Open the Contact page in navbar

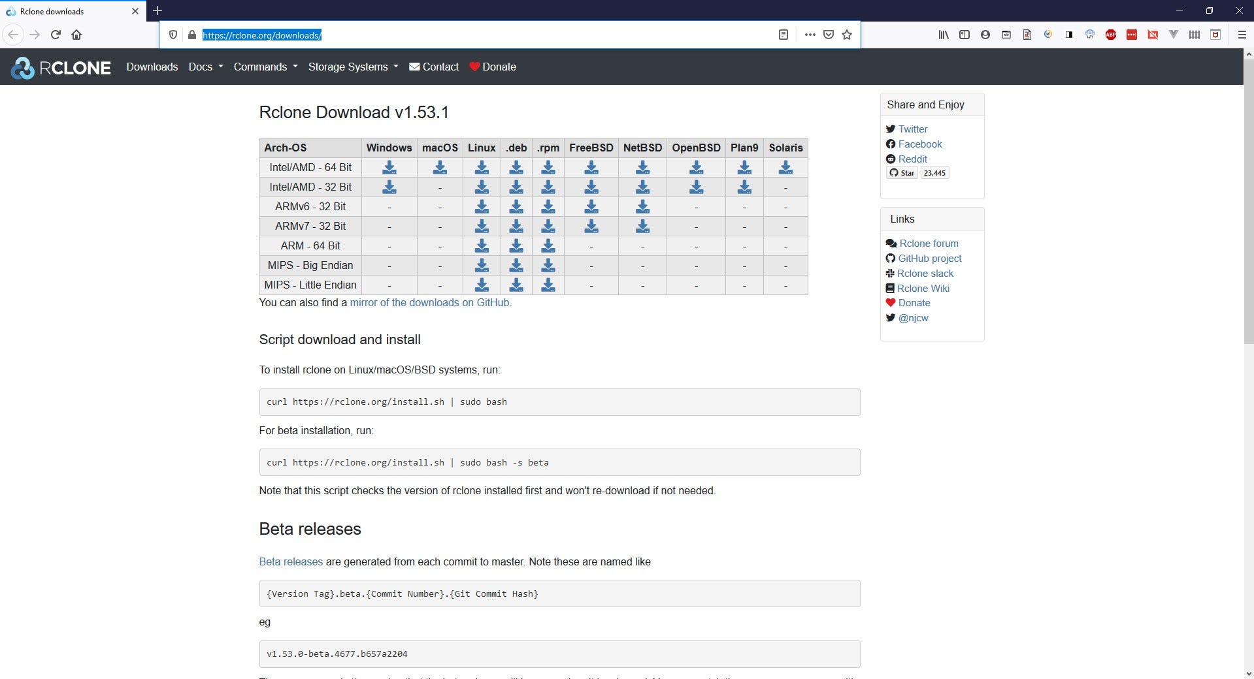434,67
